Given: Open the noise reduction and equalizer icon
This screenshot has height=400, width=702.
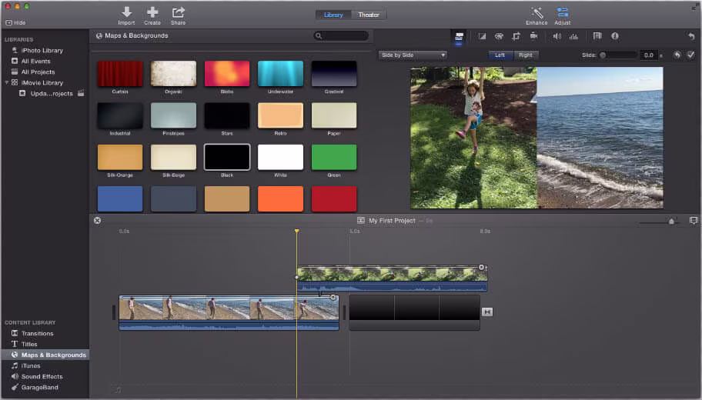Looking at the screenshot, I should point(573,36).
